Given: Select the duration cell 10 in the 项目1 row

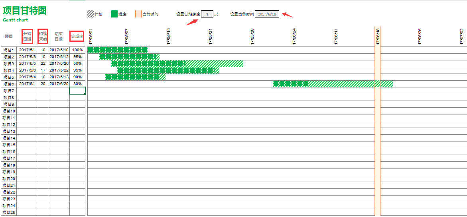Looking at the screenshot, I should (43, 50).
